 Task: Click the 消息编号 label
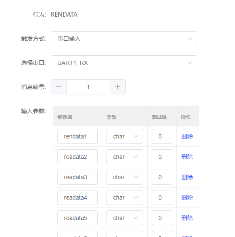[x=33, y=87]
